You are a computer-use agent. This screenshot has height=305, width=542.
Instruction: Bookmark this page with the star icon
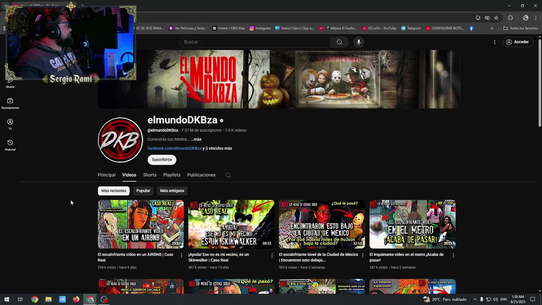coord(496,18)
